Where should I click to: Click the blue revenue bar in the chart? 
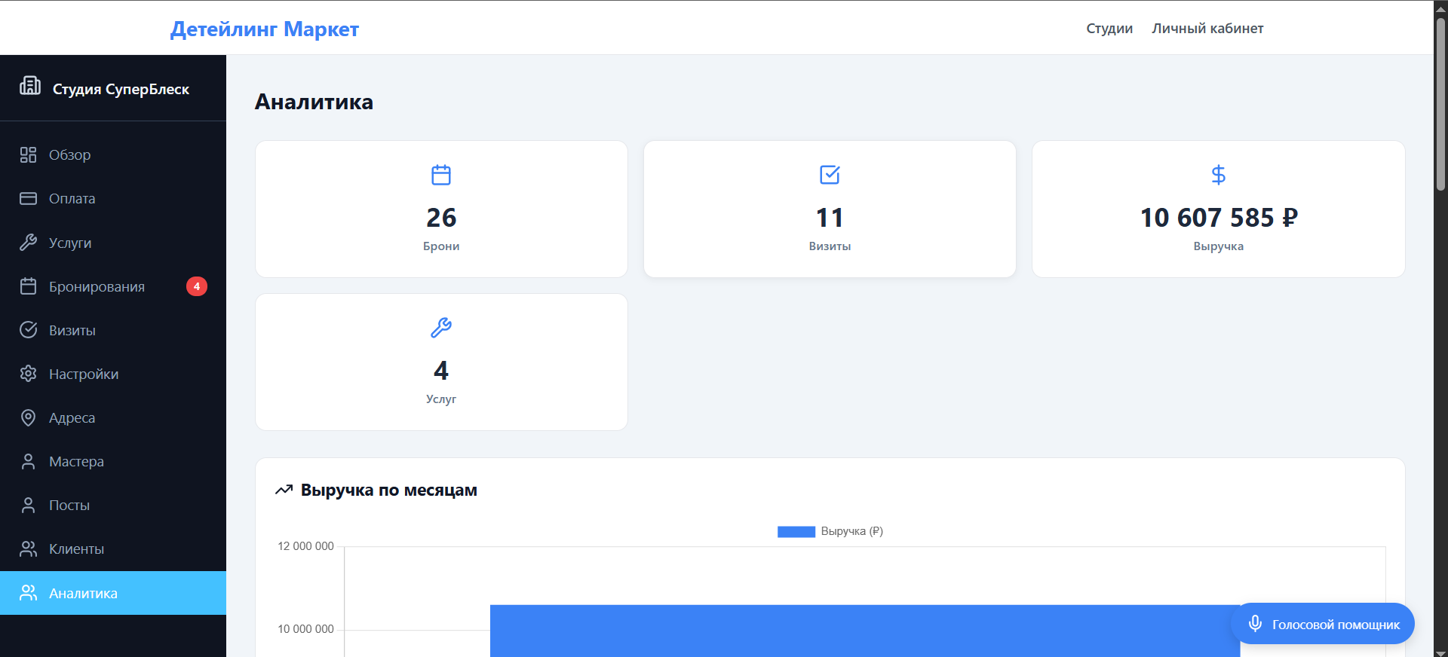[865, 631]
